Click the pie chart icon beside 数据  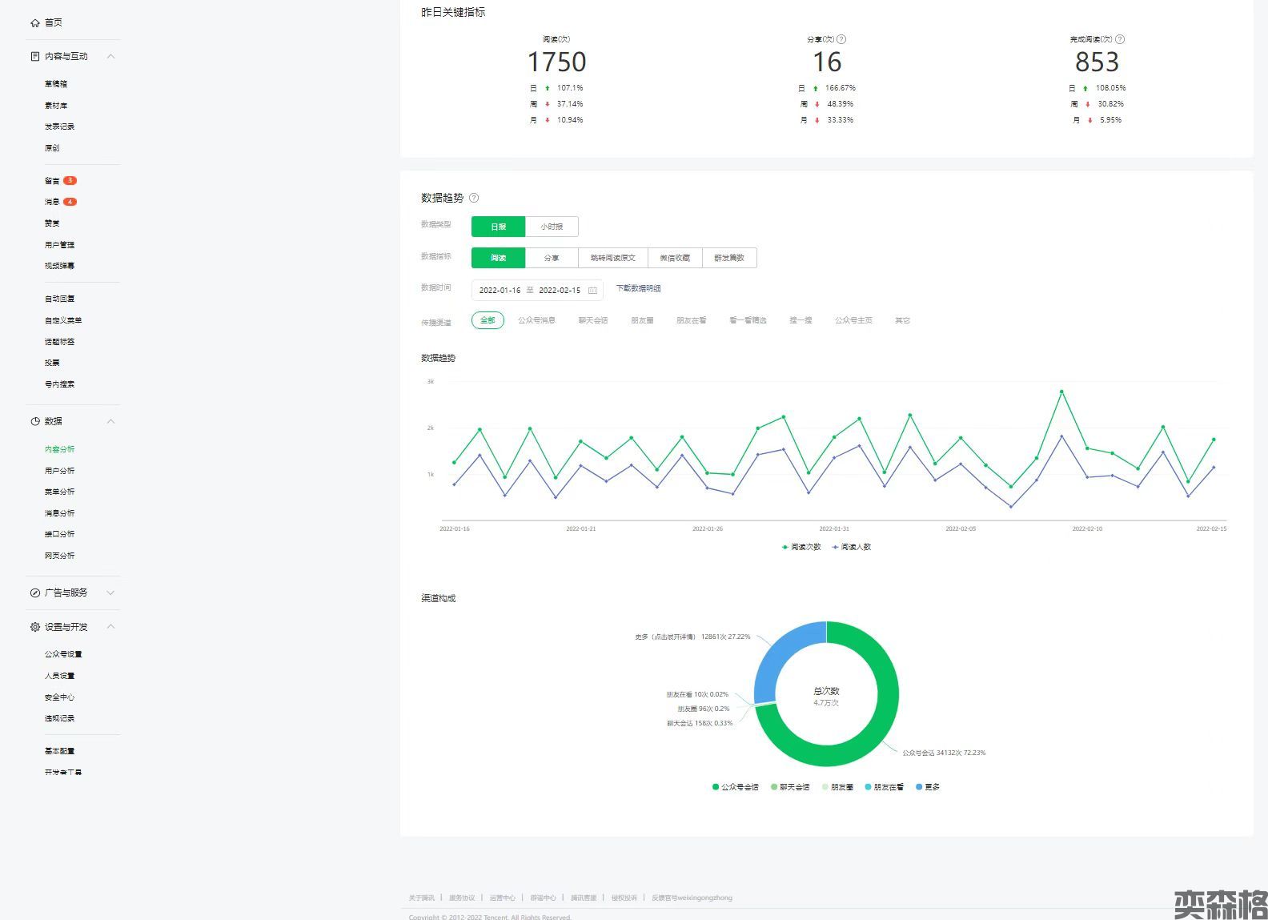pyautogui.click(x=34, y=421)
